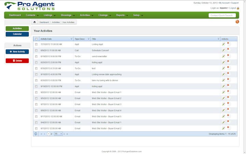This screenshot has width=246, height=154.
Task: Select Your Activities breadcrumb
Action: pyautogui.click(x=68, y=22)
